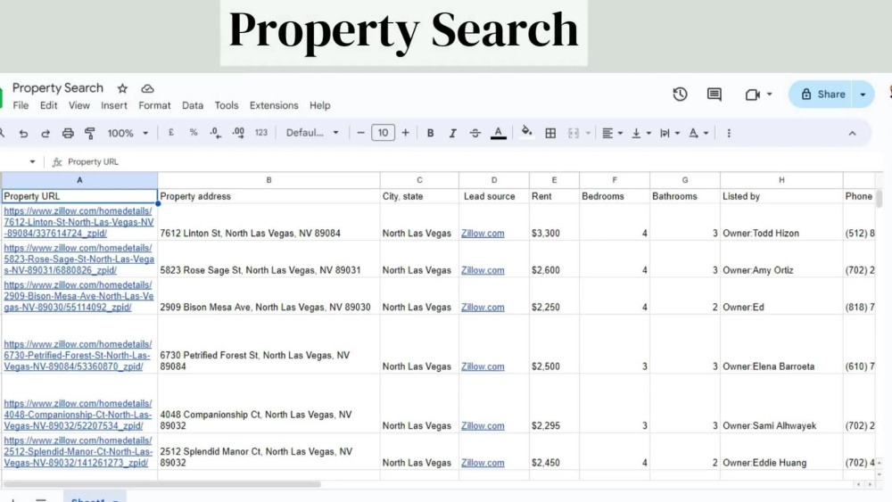Open the 6730 Petrified Forest URL
This screenshot has width=892, height=502.
pyautogui.click(x=78, y=355)
